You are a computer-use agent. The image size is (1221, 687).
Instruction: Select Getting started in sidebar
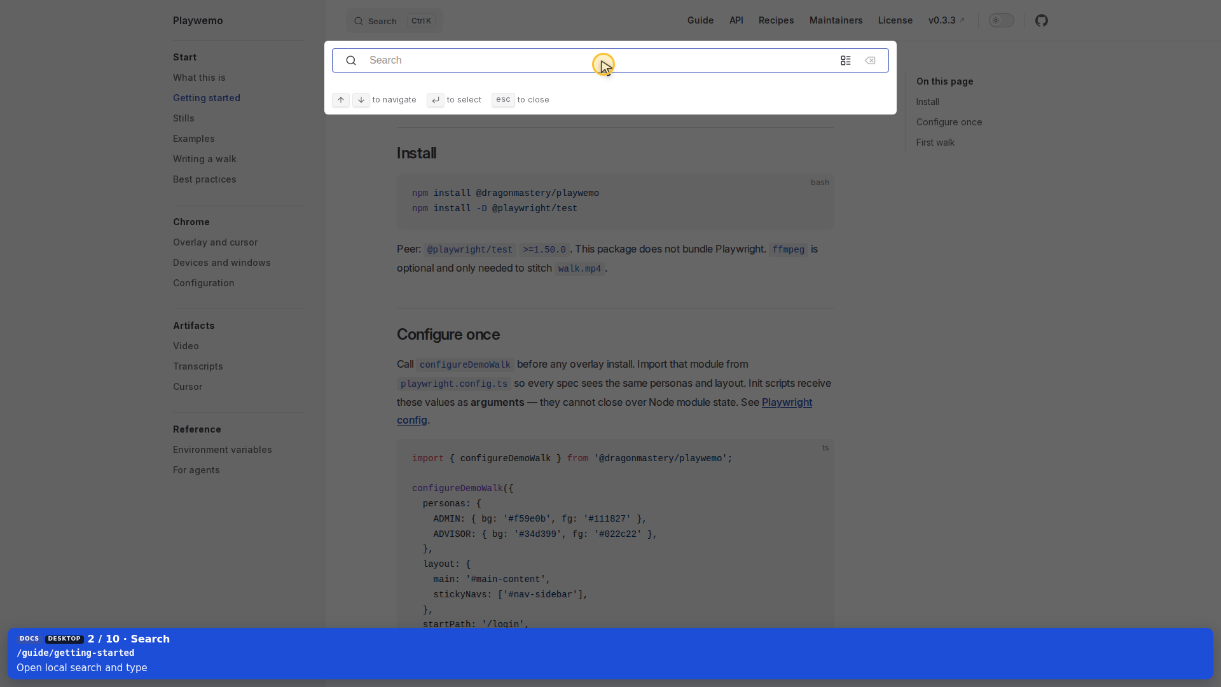207,98
